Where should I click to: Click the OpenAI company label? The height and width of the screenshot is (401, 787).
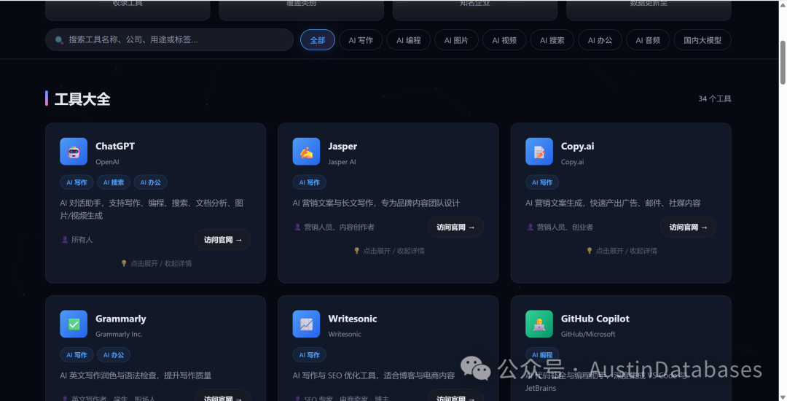(107, 162)
